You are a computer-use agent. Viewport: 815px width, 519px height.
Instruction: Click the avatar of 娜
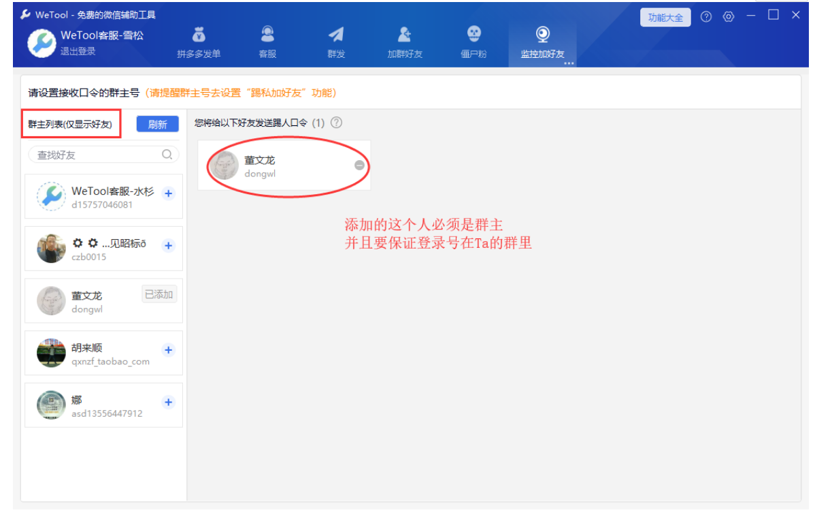coord(51,405)
